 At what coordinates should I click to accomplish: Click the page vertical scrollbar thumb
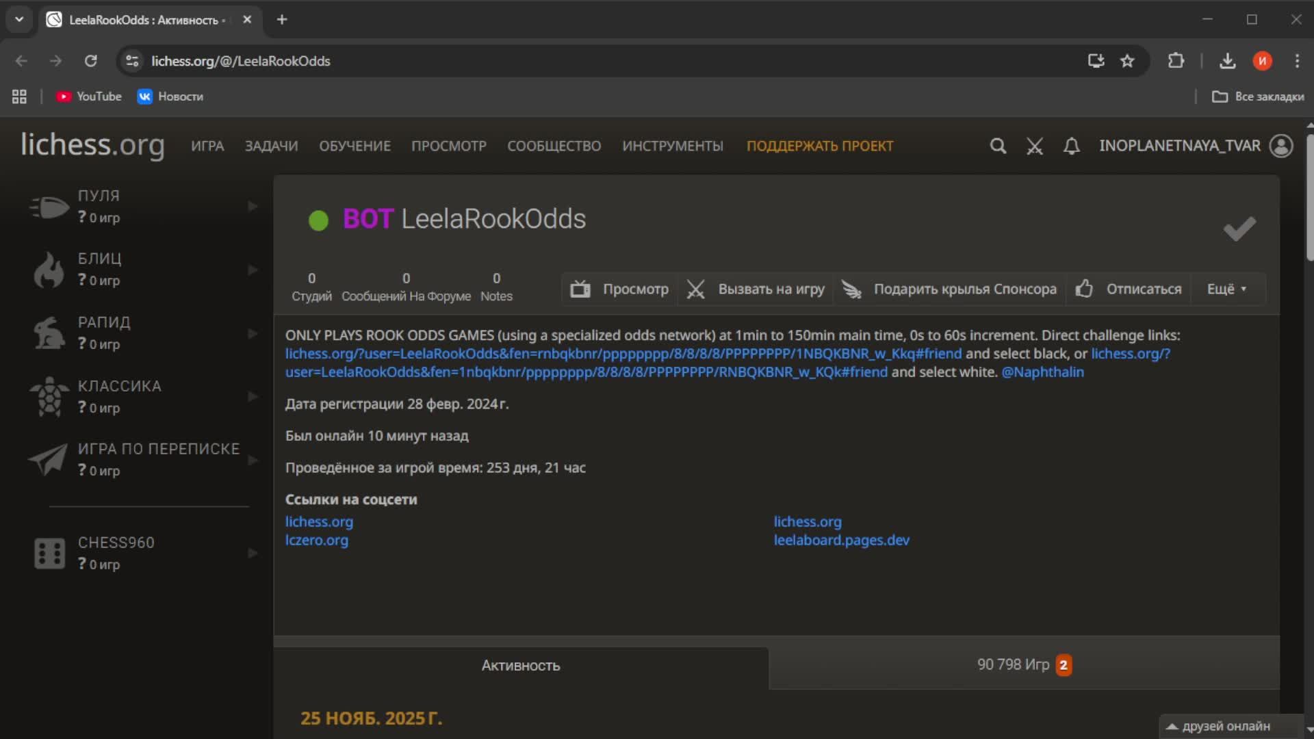(x=1309, y=198)
